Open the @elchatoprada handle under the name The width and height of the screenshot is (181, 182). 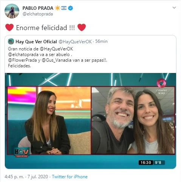(37, 14)
